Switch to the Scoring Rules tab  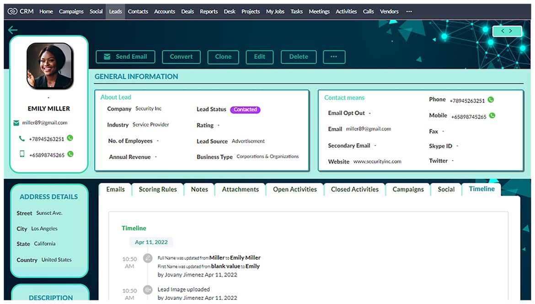coord(158,189)
